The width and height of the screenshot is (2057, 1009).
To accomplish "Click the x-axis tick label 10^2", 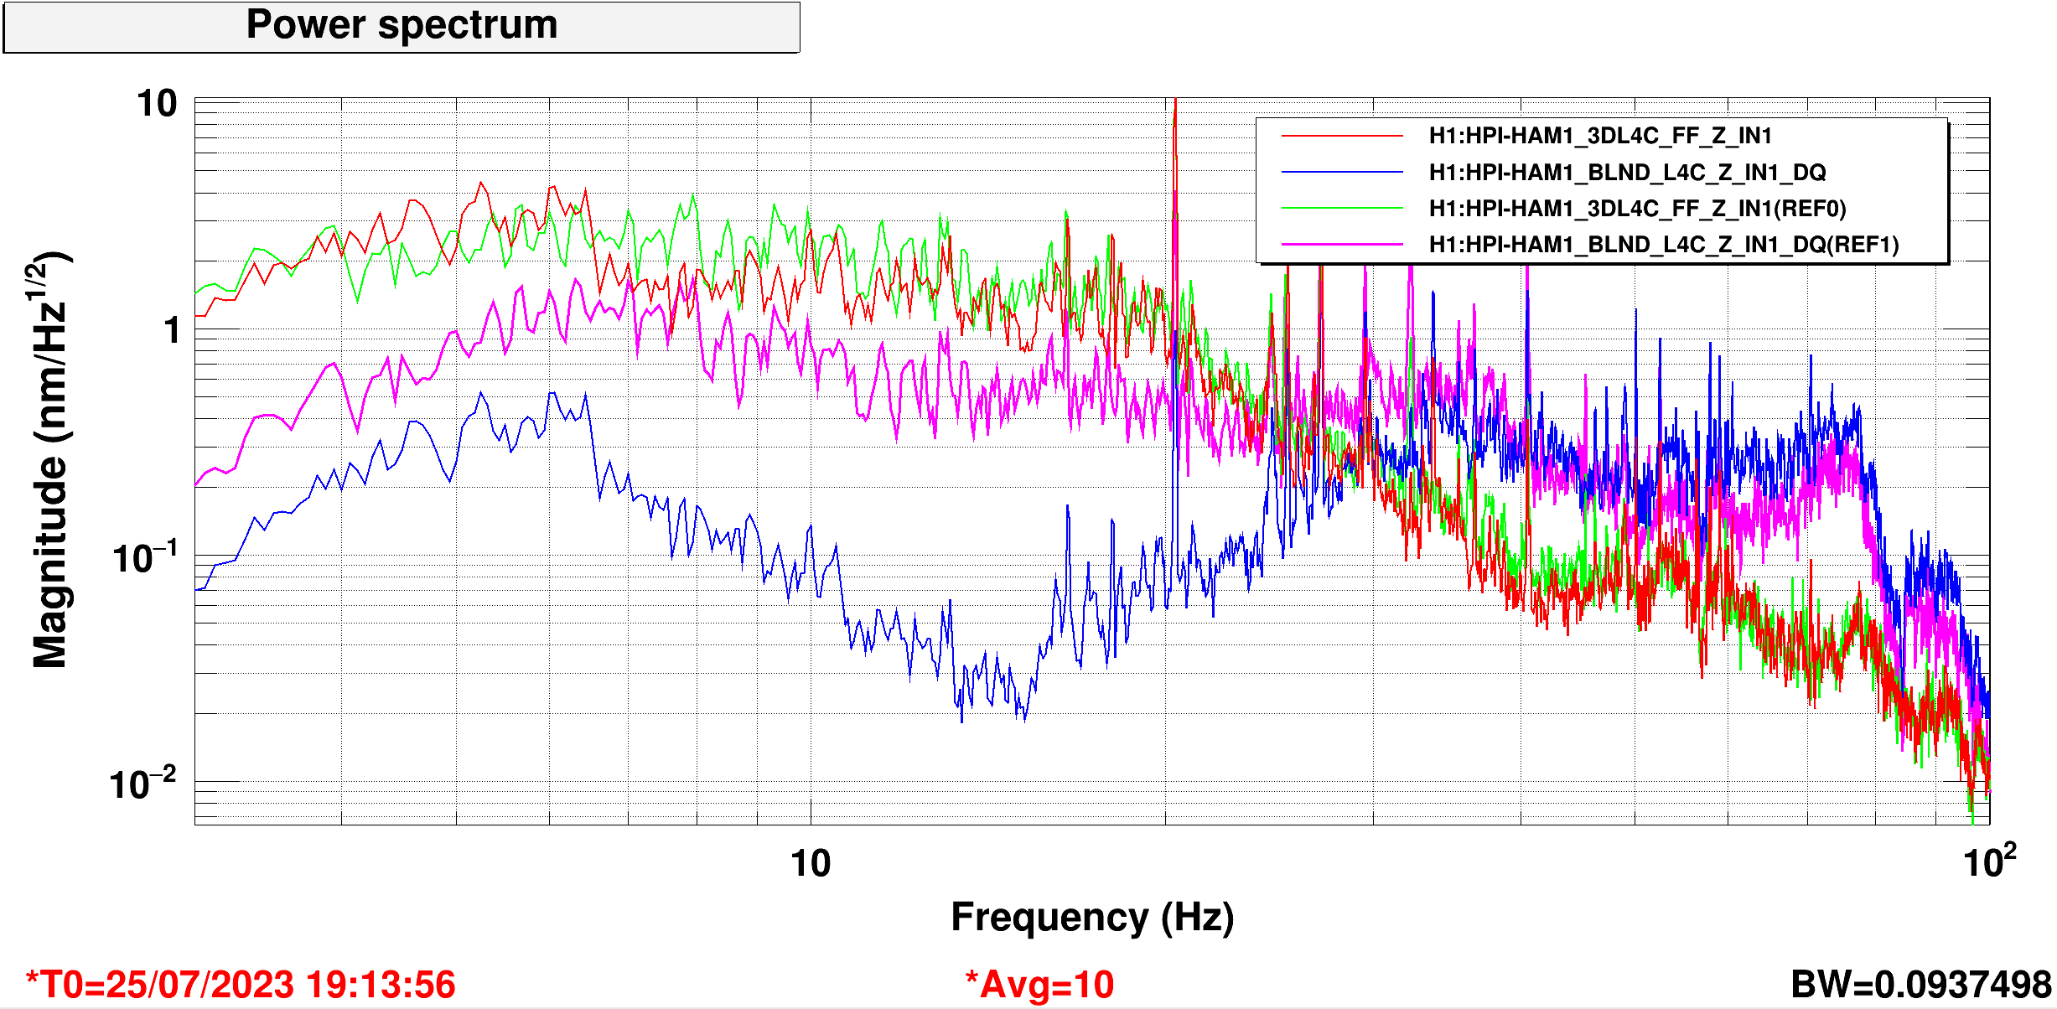I will 1988,862.
